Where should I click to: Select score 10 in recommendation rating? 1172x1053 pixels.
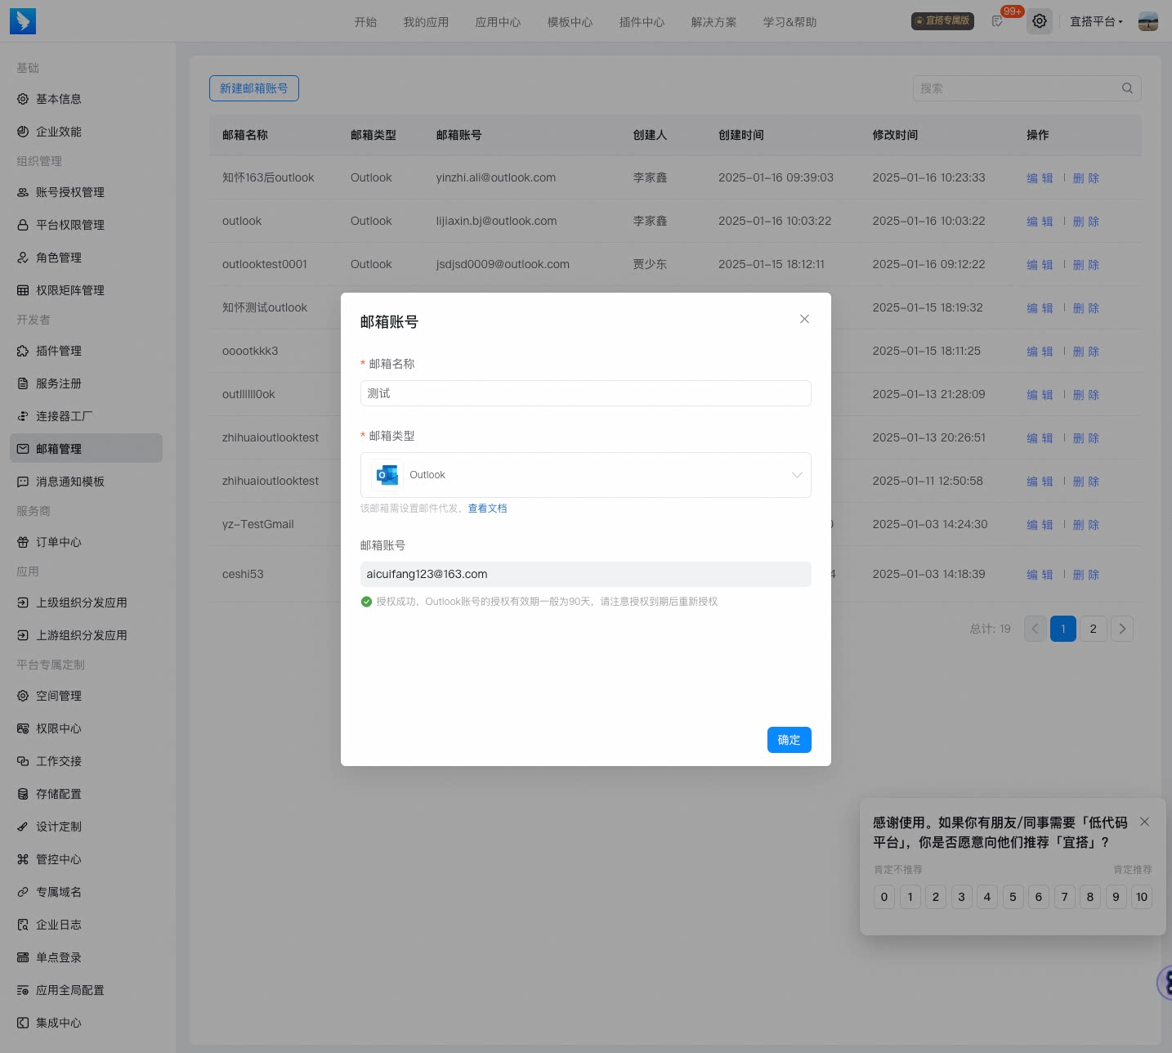1142,897
